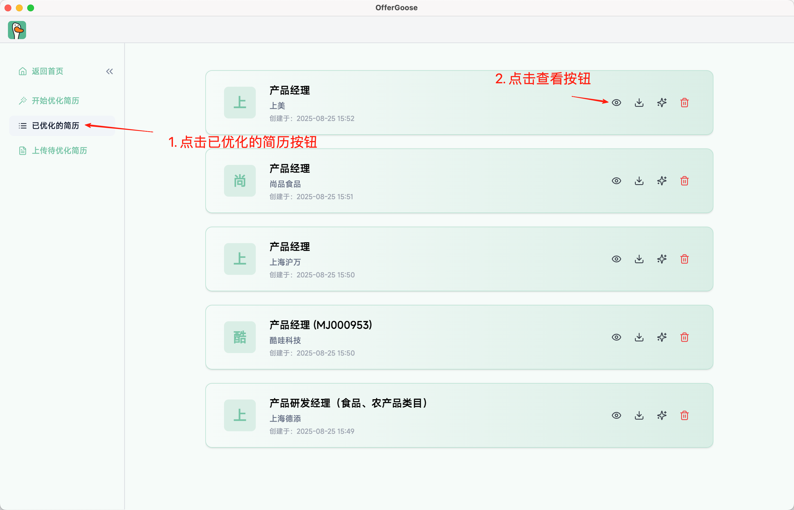This screenshot has height=510, width=794.
Task: Collapse the sidebar with double chevron
Action: tap(109, 71)
